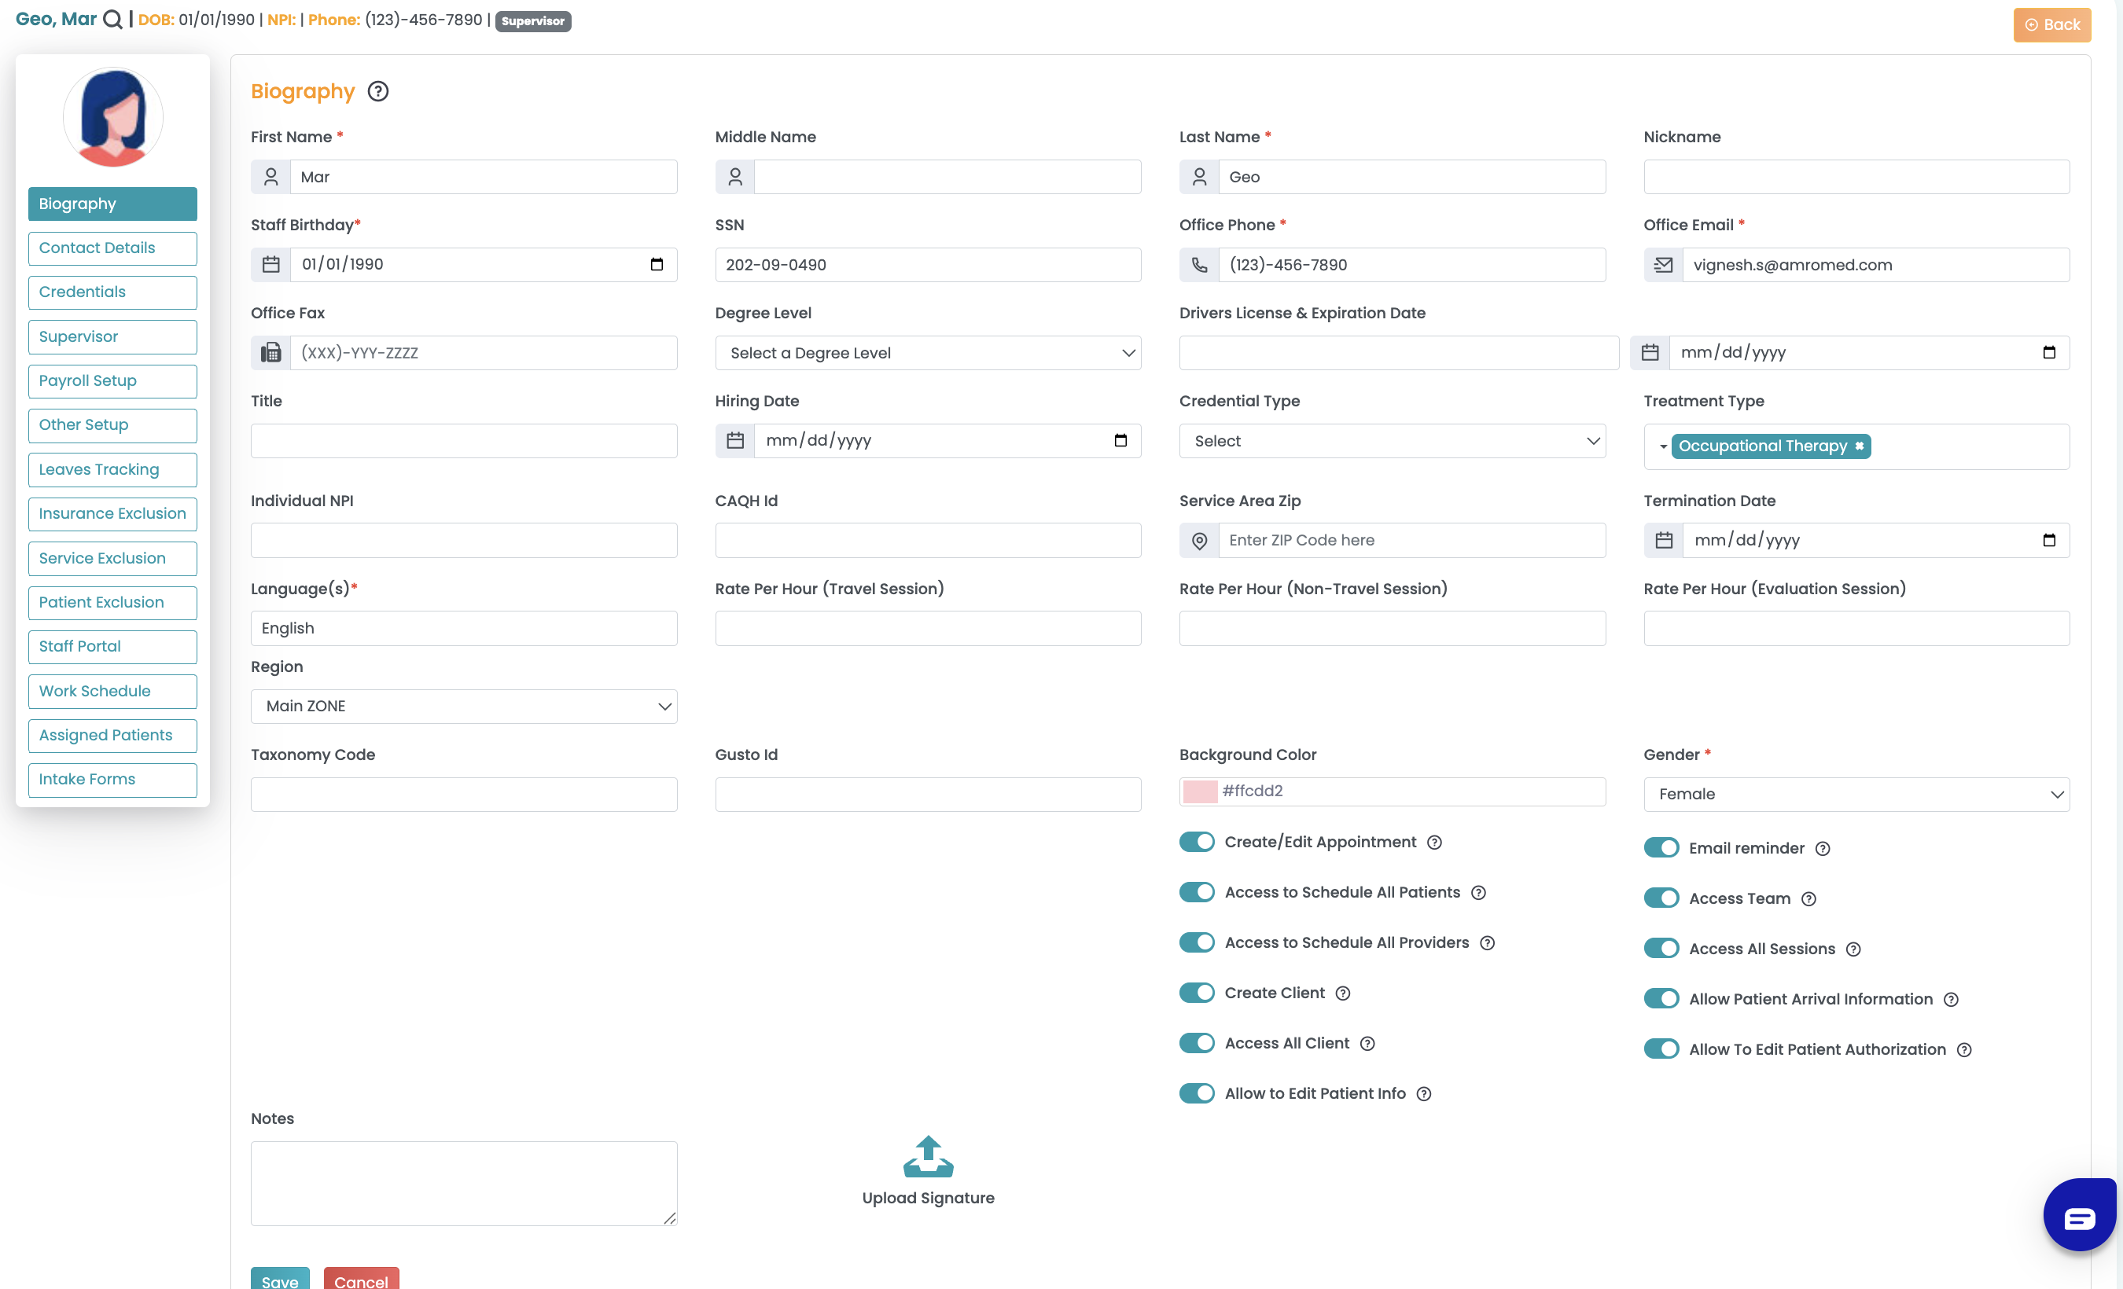
Task: Open the Region dropdown showing Main ZONE
Action: point(464,707)
